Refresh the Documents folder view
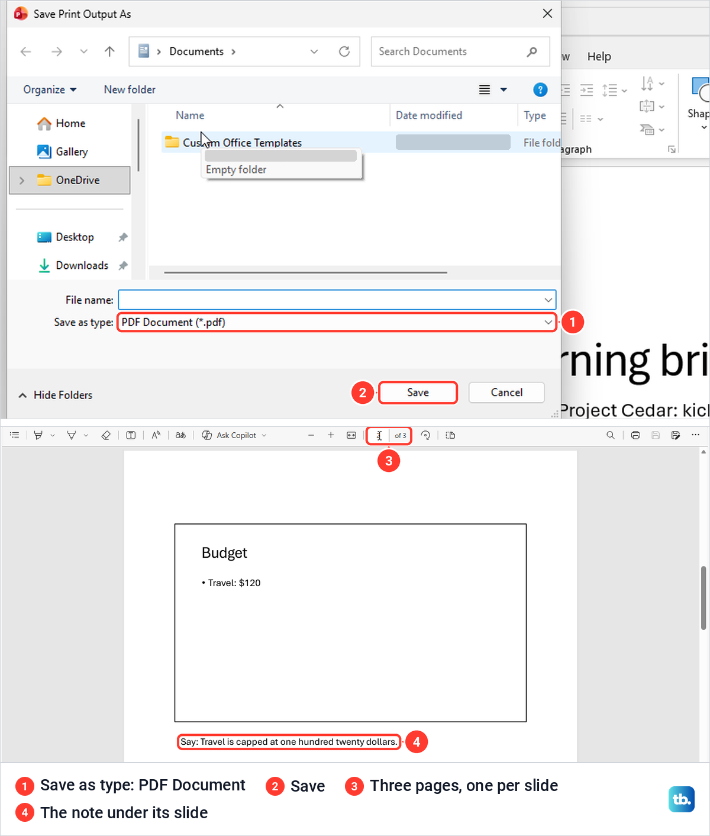This screenshot has height=836, width=710. 344,52
